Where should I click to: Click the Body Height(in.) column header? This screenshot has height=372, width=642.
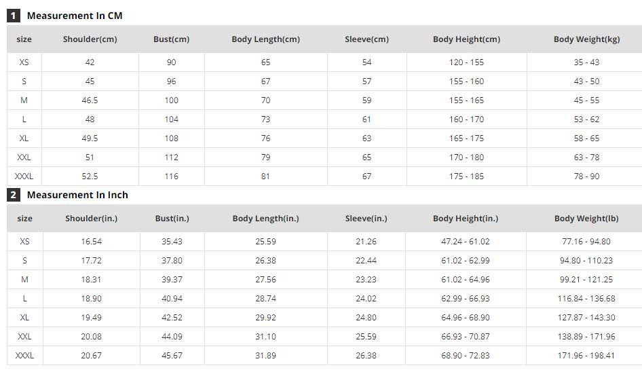point(466,219)
